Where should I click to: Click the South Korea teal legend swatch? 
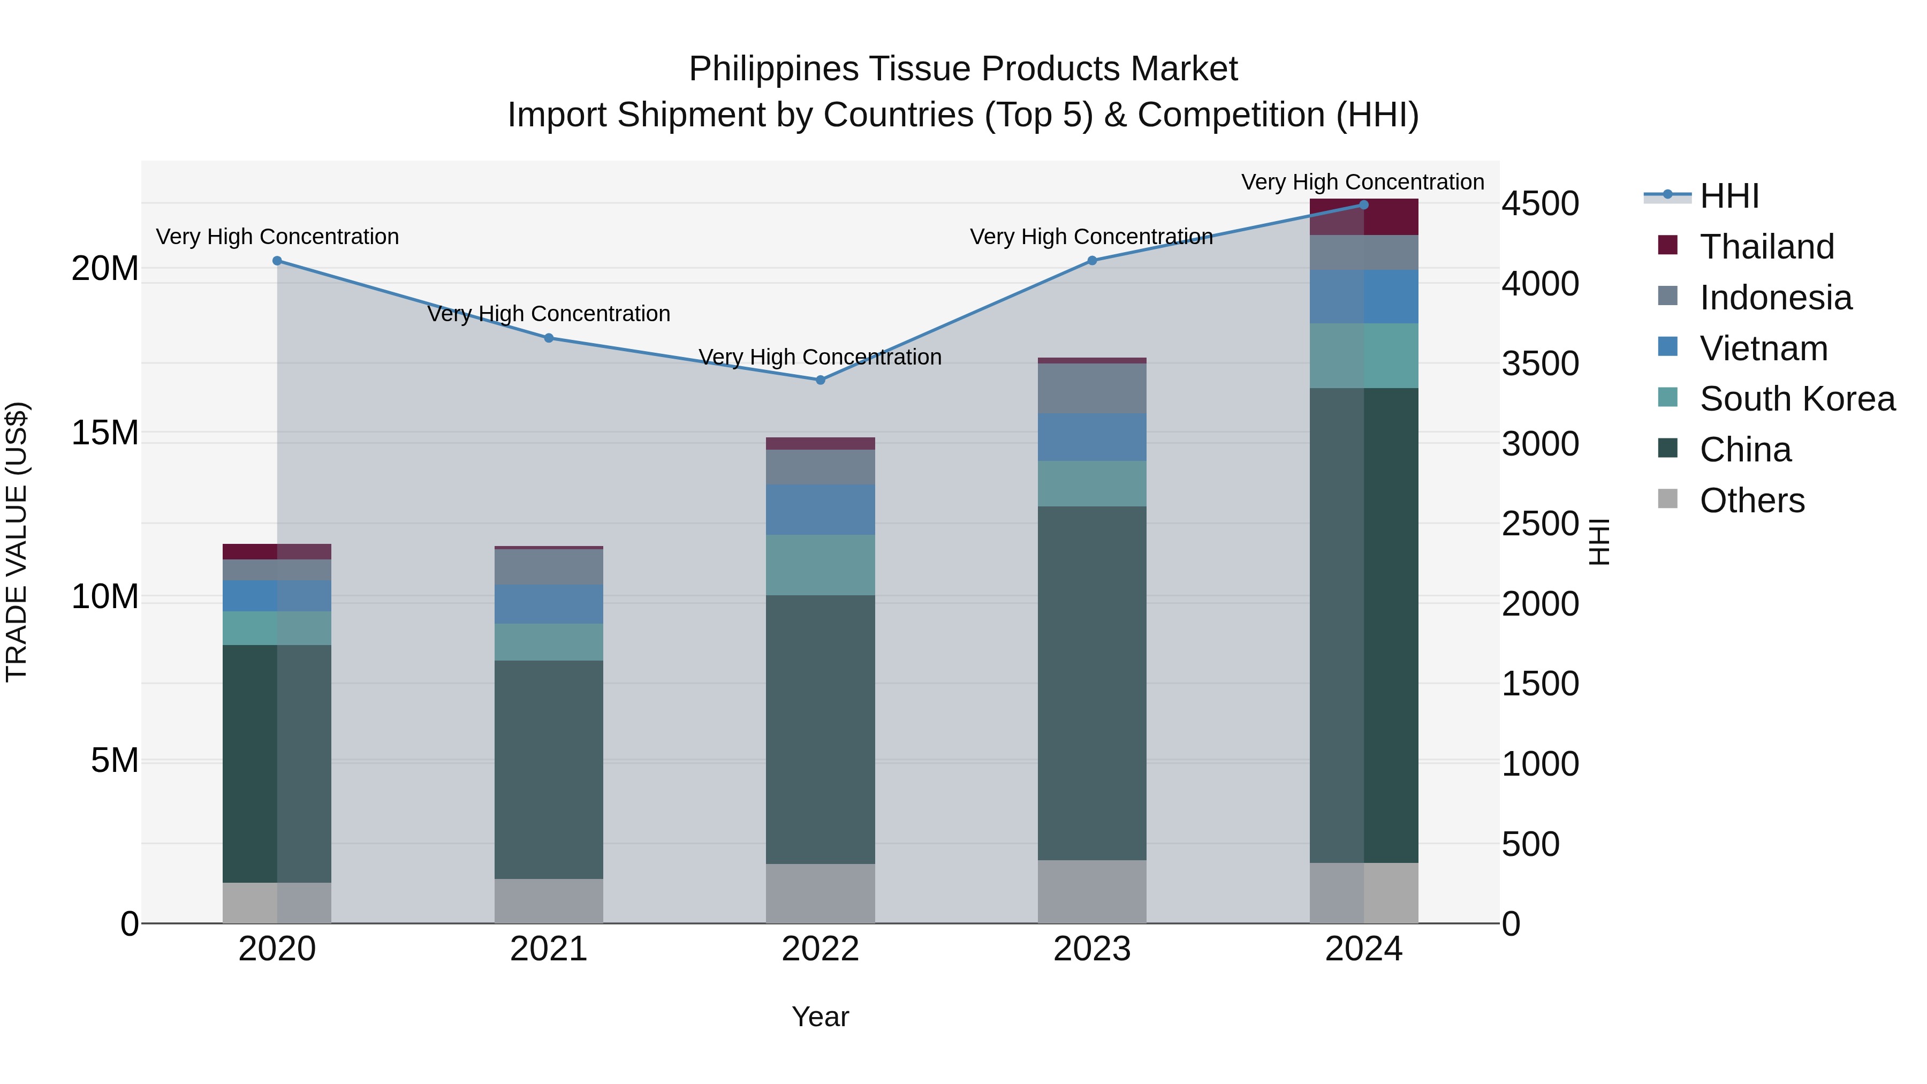point(1667,397)
